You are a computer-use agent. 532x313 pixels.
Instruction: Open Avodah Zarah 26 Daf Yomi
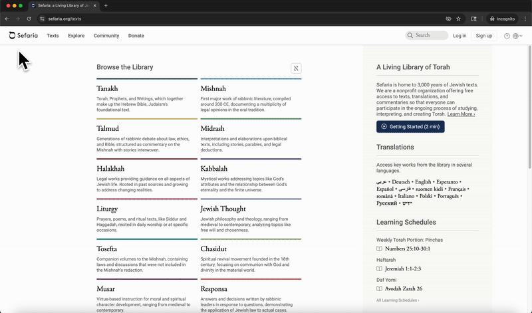tap(404, 288)
